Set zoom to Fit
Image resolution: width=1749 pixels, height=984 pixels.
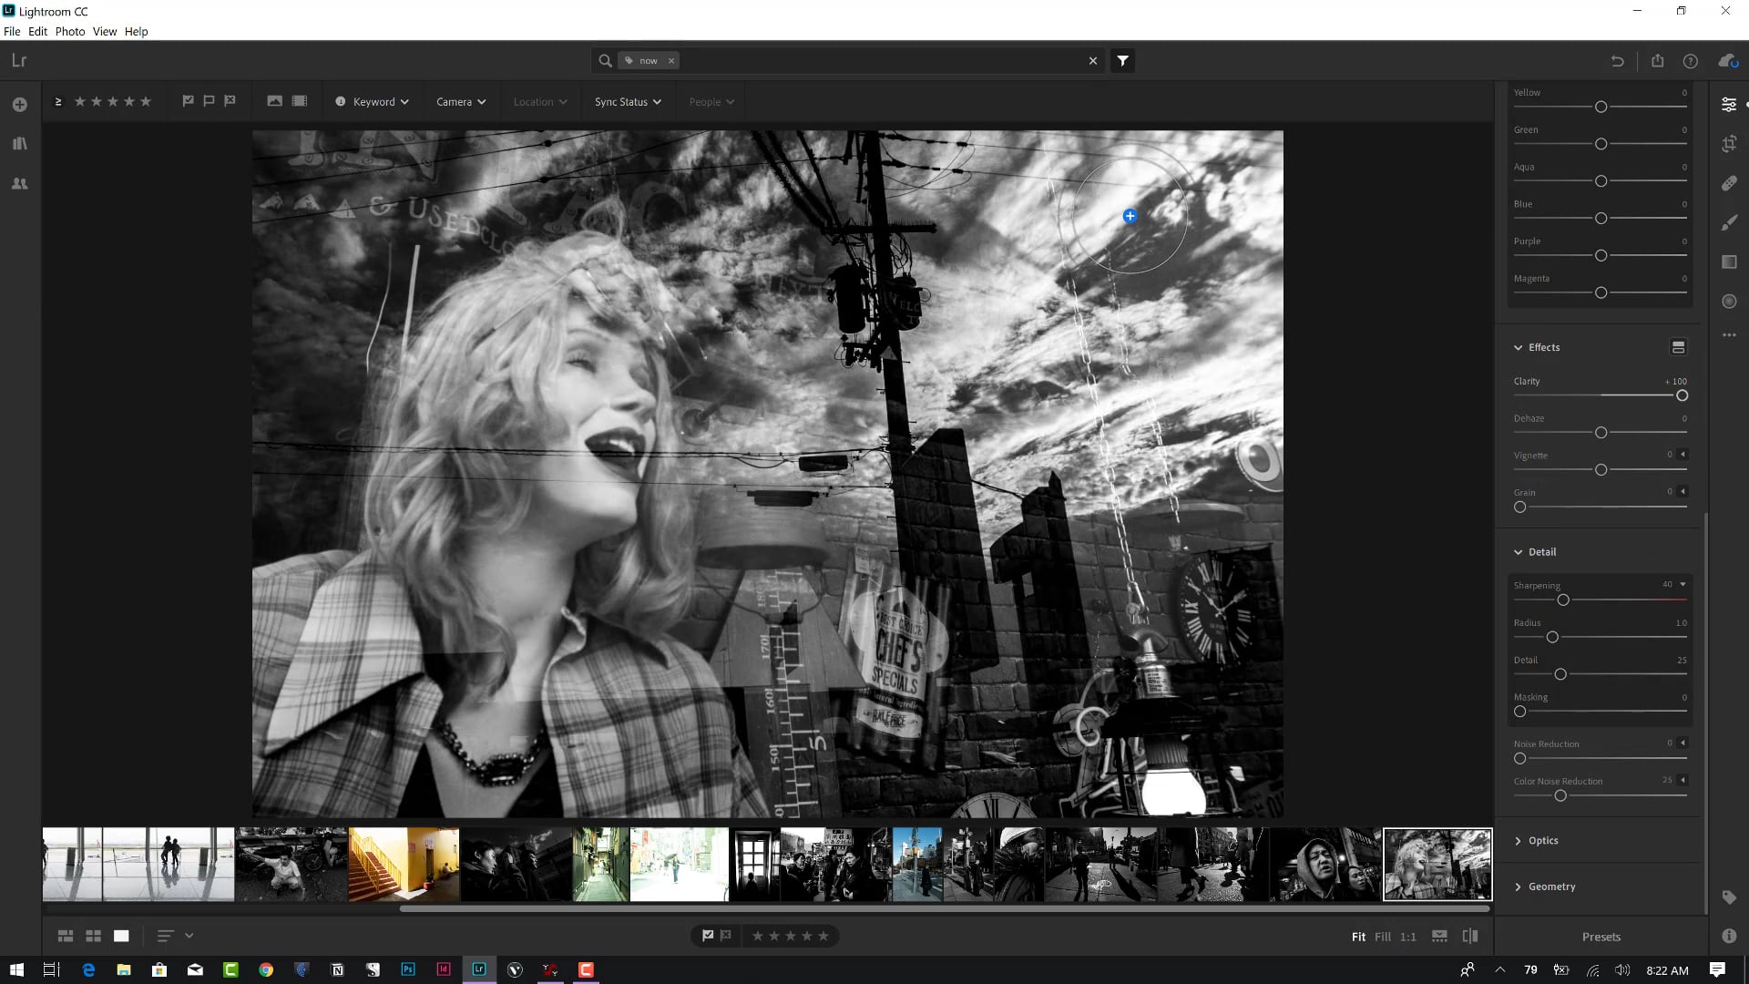(1358, 937)
